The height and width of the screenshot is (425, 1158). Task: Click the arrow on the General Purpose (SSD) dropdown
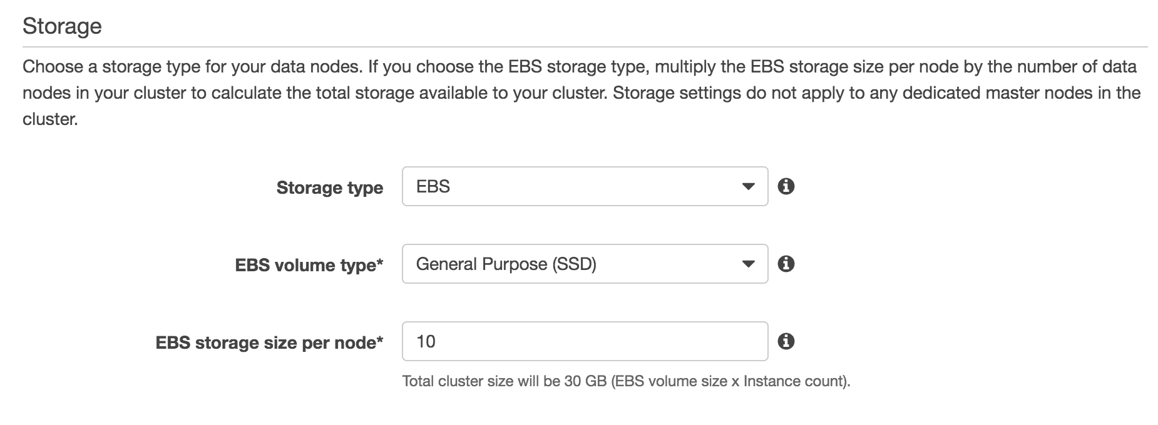pyautogui.click(x=747, y=264)
